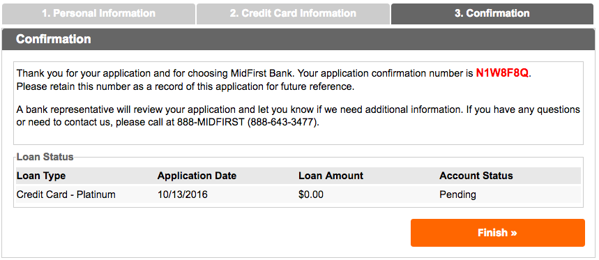The height and width of the screenshot is (260, 599).
Task: Click the $0.00 loan amount value
Action: tap(311, 194)
